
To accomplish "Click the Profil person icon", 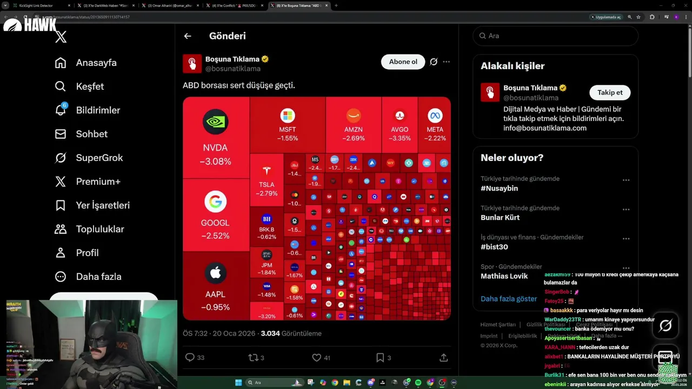I will tap(61, 253).
